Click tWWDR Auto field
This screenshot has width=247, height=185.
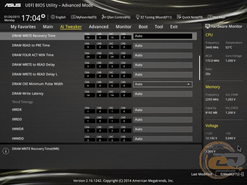(x=163, y=129)
